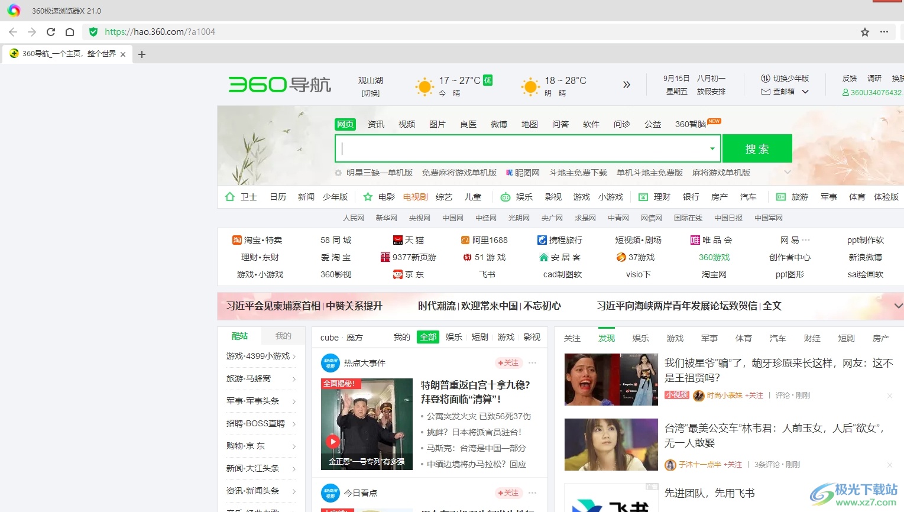Image resolution: width=904 pixels, height=512 pixels.
Task: Select the 360智脑 search tab
Action: (691, 124)
